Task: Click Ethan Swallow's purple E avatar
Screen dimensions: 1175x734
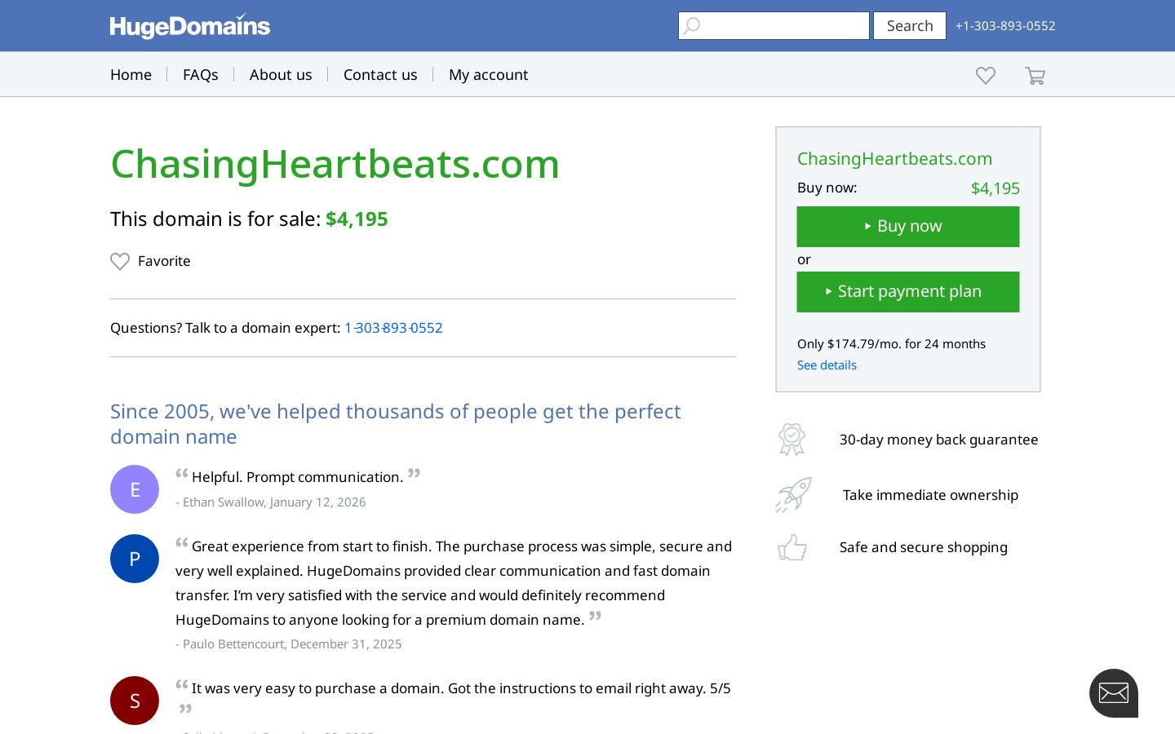Action: 135,489
